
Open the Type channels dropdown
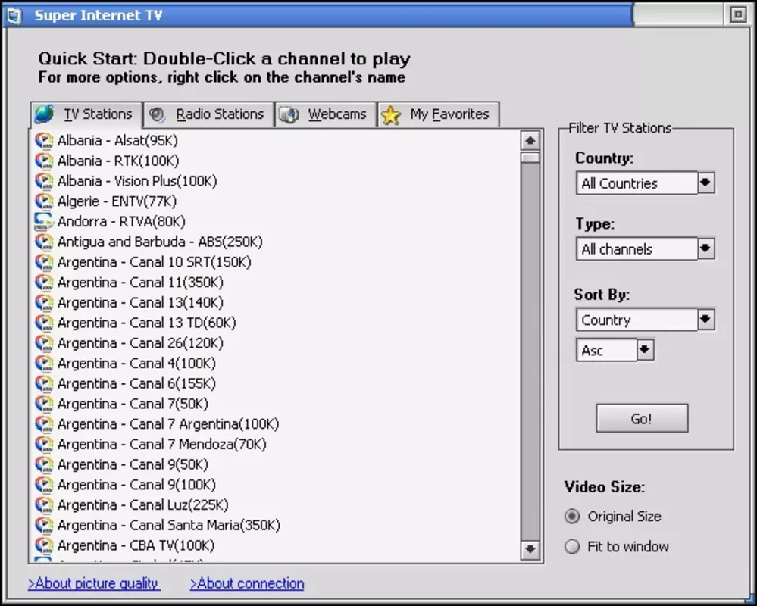(705, 249)
